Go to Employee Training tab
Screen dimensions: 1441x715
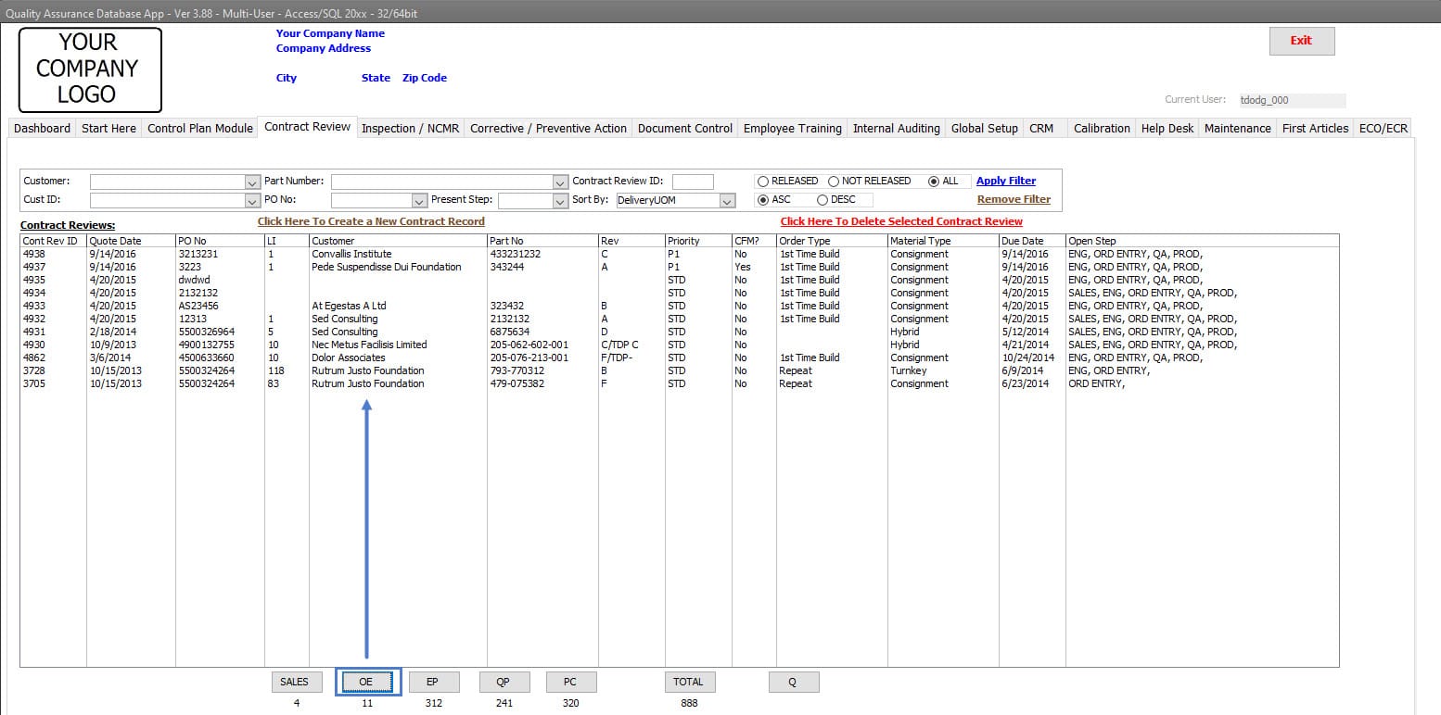793,129
